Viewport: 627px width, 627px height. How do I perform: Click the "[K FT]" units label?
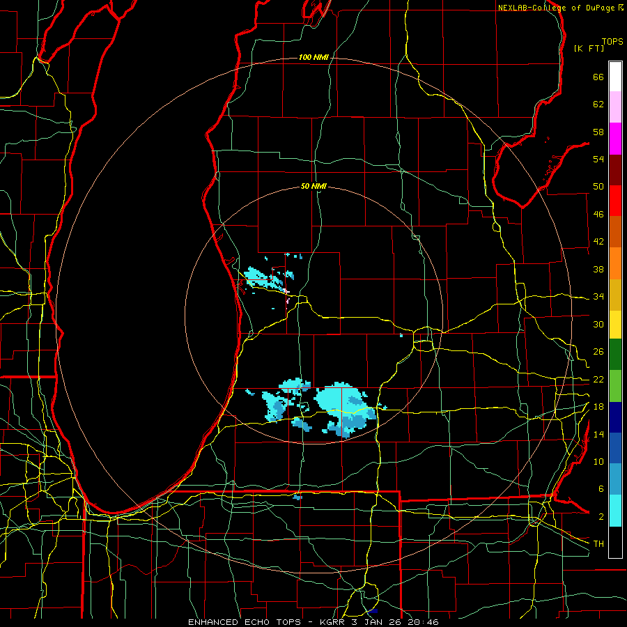pos(589,48)
